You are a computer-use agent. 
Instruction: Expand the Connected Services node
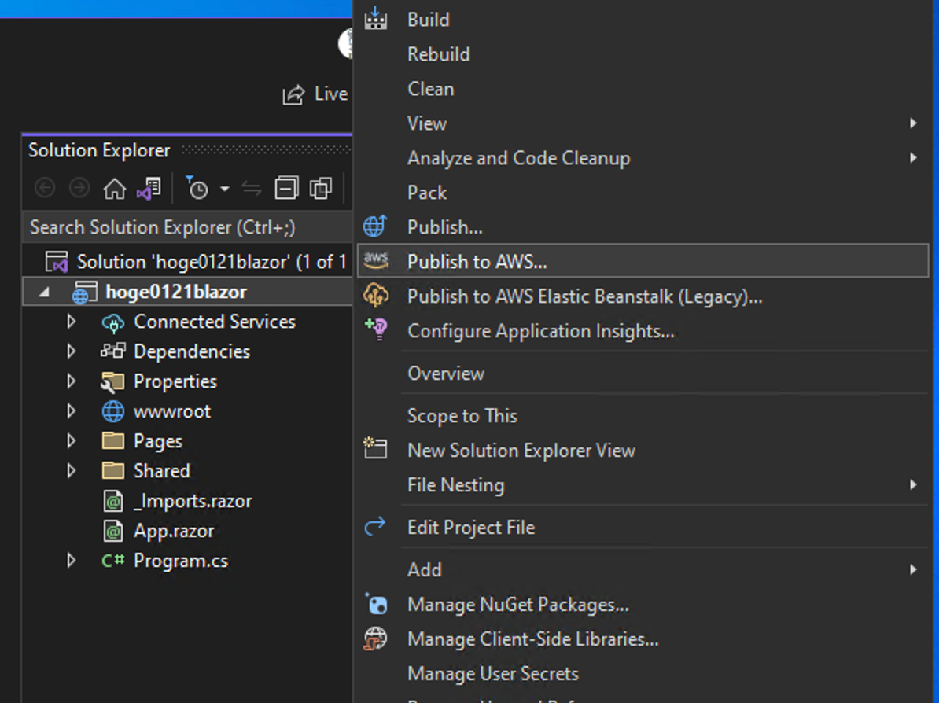[72, 322]
